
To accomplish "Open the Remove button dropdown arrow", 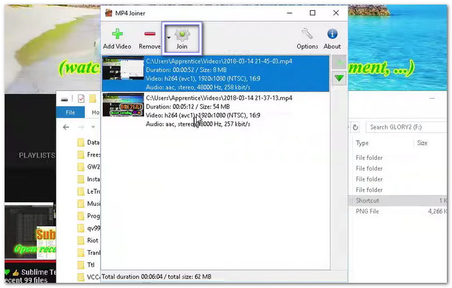I will [x=168, y=38].
